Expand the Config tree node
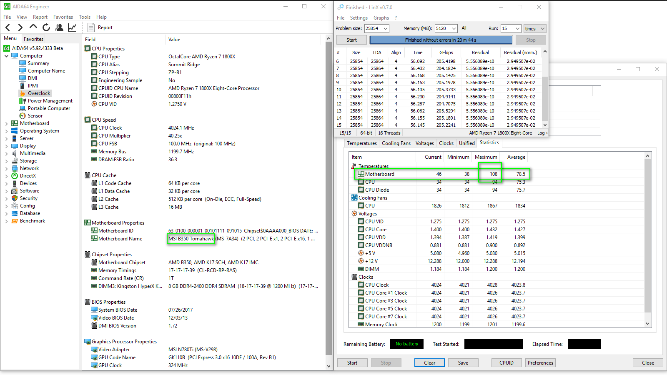The image size is (667, 375). point(6,206)
